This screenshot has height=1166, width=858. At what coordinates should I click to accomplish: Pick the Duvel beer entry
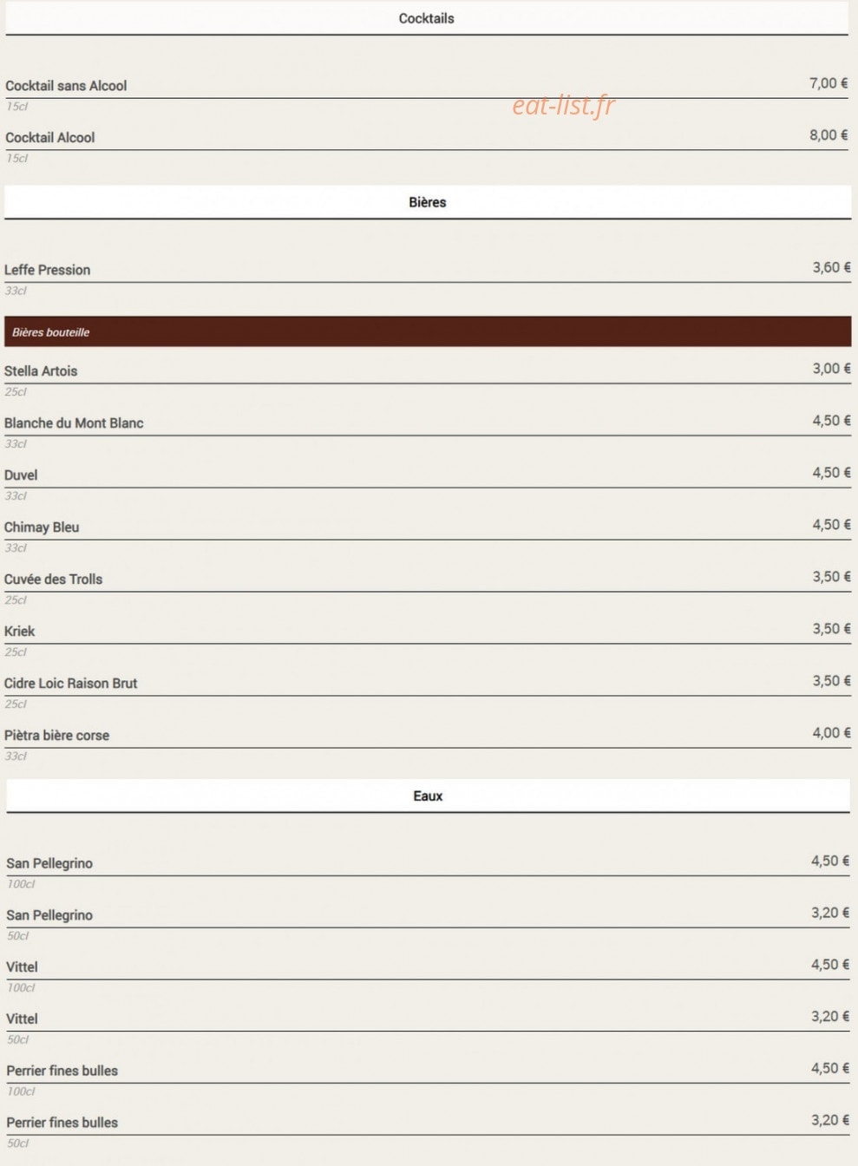point(21,475)
